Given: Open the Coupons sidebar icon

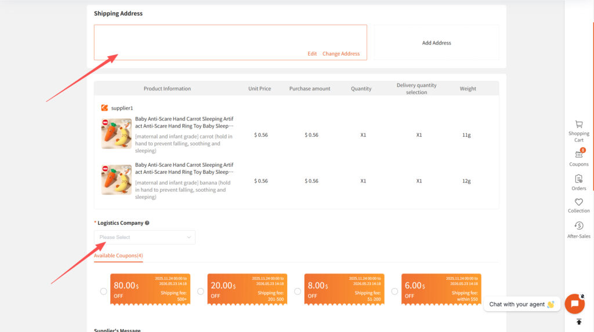Looking at the screenshot, I should coord(578,155).
